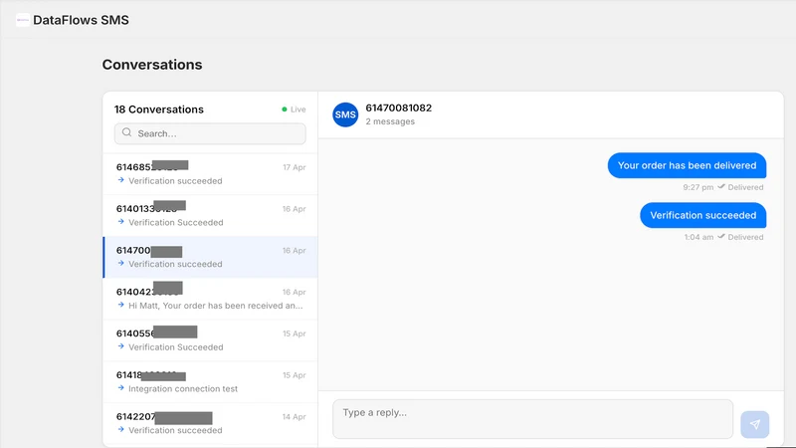Click the Your order has been delivered bubble
Image resolution: width=796 pixels, height=448 pixels.
tap(687, 165)
